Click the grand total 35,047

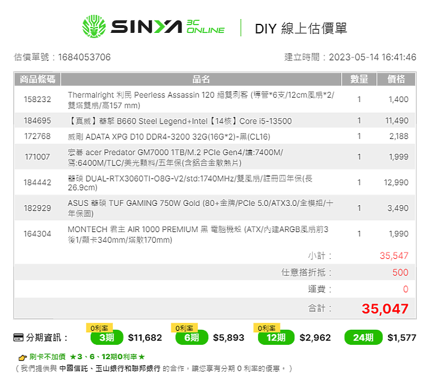point(385,309)
